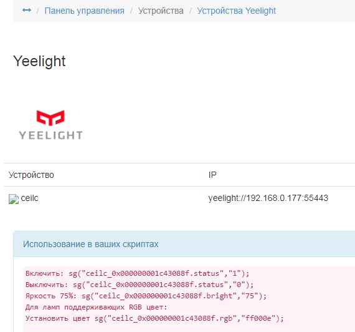Click the ceilc device table row
Viewport: 355px width, 332px height.
179,198
